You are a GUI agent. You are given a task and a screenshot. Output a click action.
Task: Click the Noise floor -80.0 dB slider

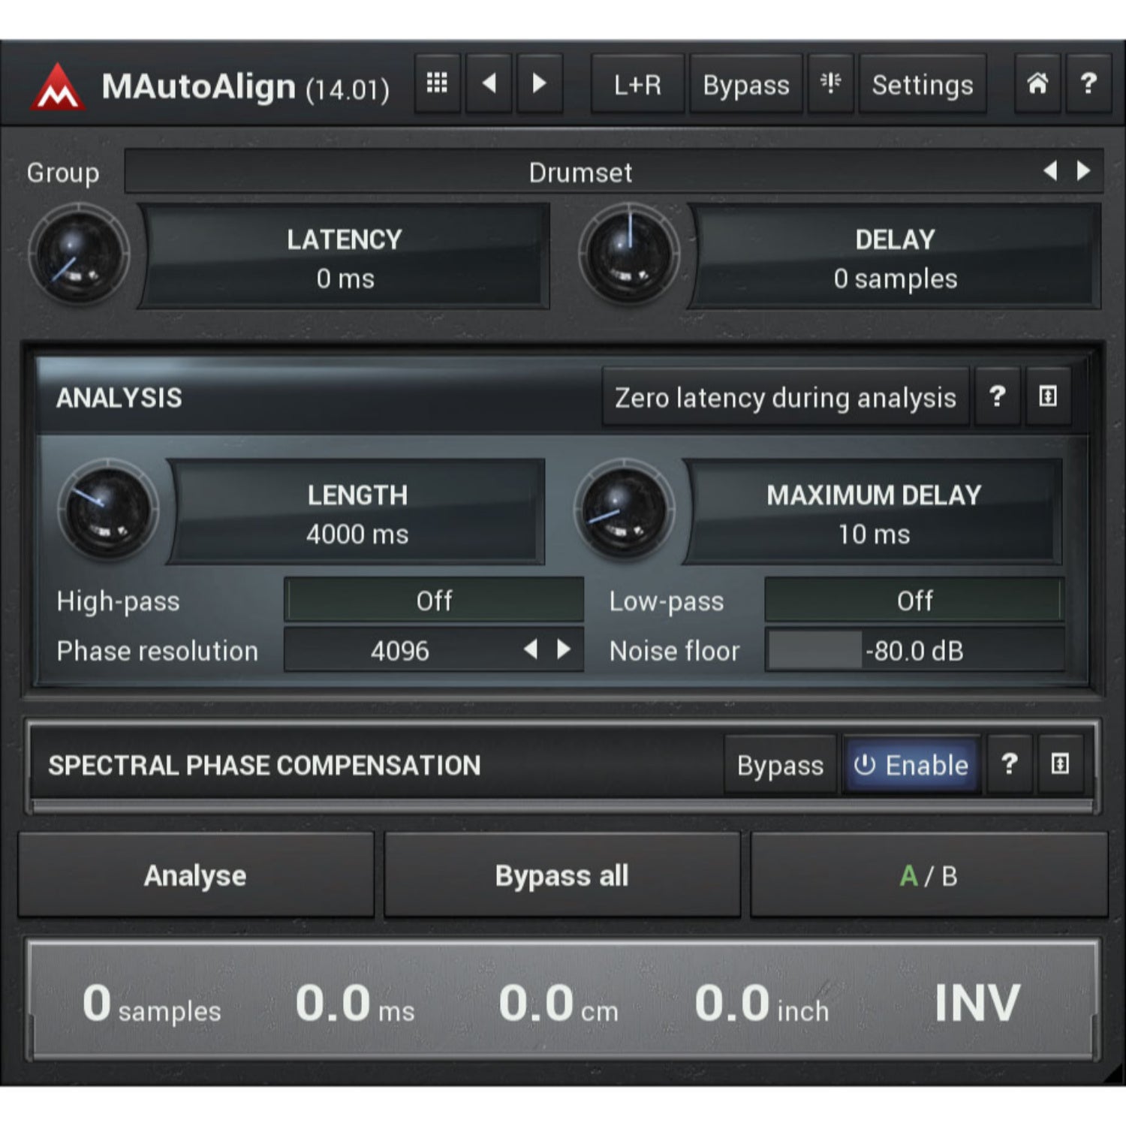point(914,649)
